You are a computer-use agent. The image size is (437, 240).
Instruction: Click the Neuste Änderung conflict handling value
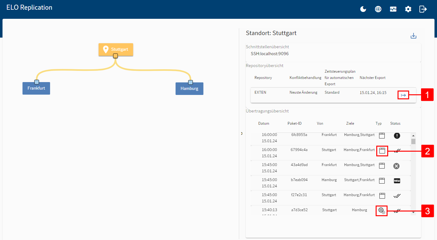pyautogui.click(x=303, y=92)
